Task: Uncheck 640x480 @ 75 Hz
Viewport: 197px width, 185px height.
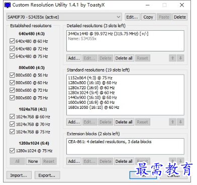Action: pos(12,56)
